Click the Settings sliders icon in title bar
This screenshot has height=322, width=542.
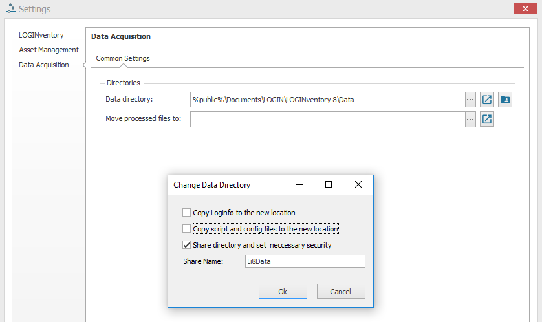click(x=11, y=8)
